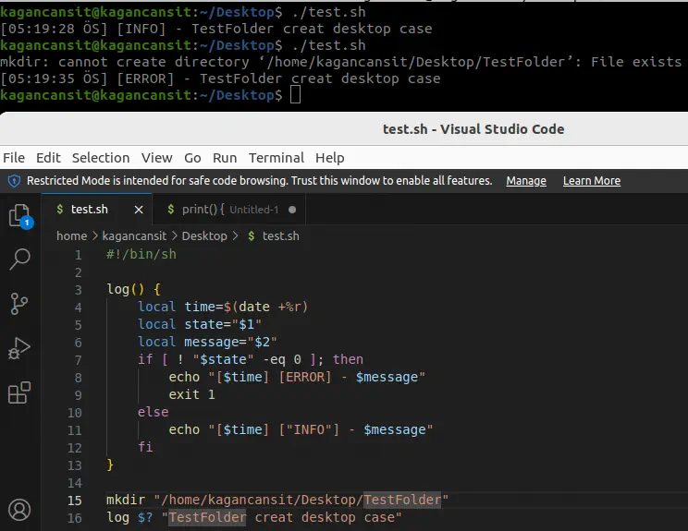The image size is (688, 531).
Task: Click the unsaved dot on the Untitled-1 tab
Action: [292, 210]
